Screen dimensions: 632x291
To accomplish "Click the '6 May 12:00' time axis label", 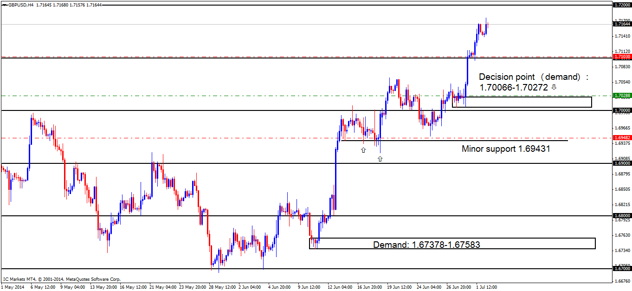I will [x=44, y=287].
